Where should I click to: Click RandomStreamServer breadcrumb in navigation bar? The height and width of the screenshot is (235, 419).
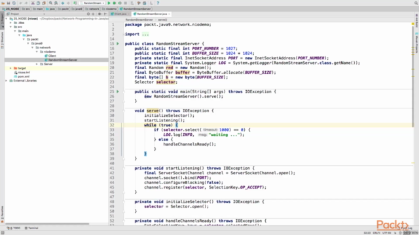pos(136,8)
